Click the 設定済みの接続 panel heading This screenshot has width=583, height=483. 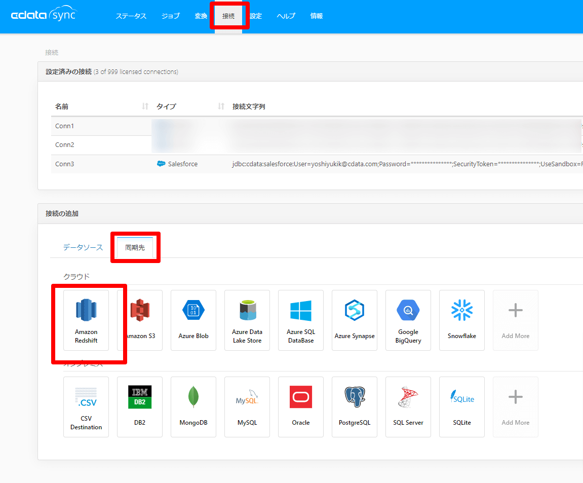click(x=68, y=71)
